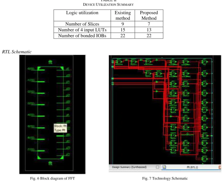Click the top gate in the rightmost schematic column
The width and height of the screenshot is (222, 181).
[204, 62]
